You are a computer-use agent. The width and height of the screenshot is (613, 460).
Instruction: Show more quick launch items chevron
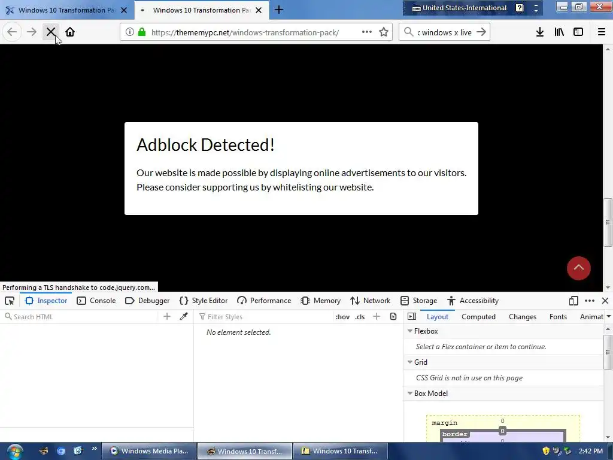pyautogui.click(x=94, y=448)
